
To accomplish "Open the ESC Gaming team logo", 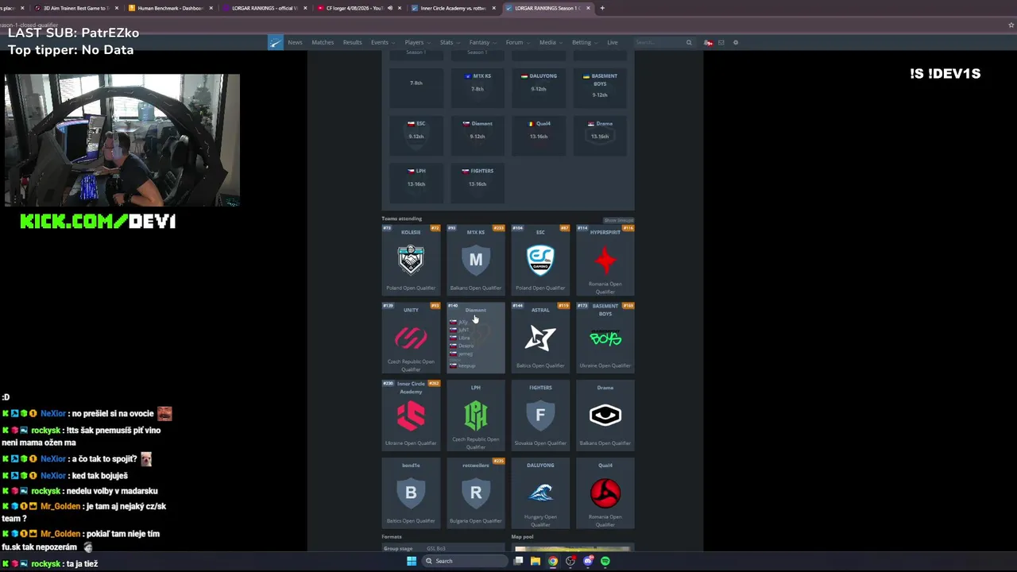I will point(540,259).
